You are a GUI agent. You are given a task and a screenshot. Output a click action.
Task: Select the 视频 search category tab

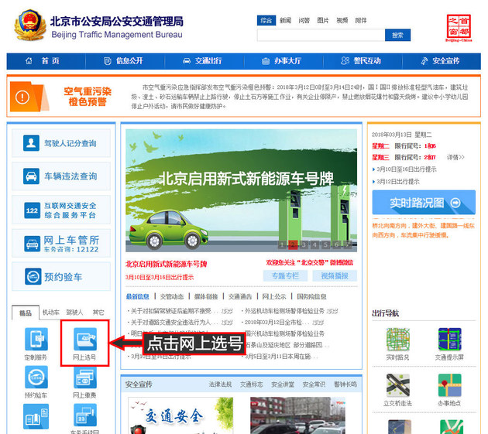pos(342,21)
